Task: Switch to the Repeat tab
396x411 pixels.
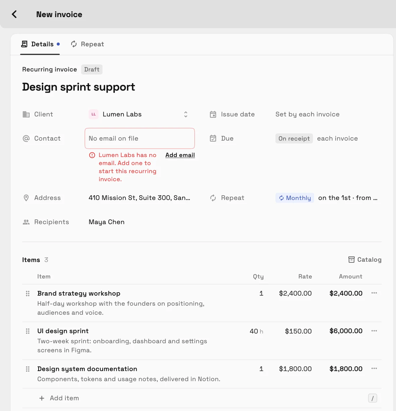Action: [x=87, y=44]
